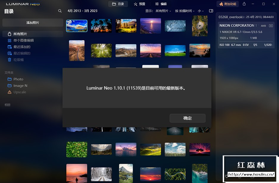Select the red tree sunset thumbnail
The height and width of the screenshot is (183, 279).
point(199,149)
